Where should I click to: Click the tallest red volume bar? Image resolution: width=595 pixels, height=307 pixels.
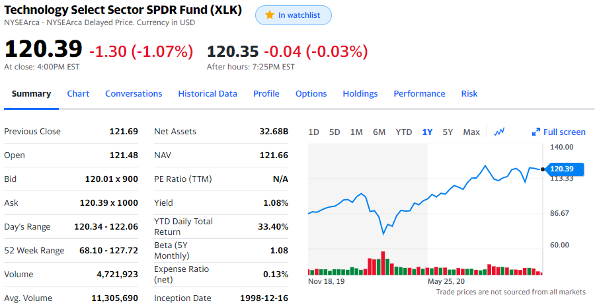coord(383,263)
